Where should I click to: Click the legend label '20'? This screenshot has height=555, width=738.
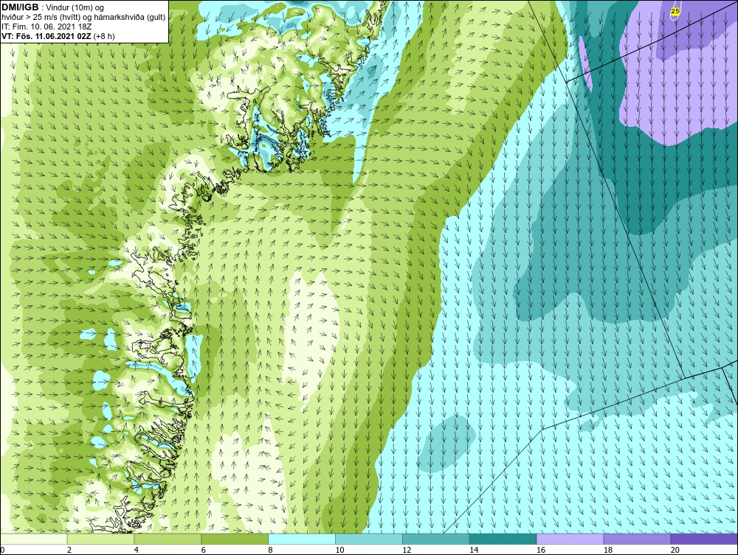675,550
